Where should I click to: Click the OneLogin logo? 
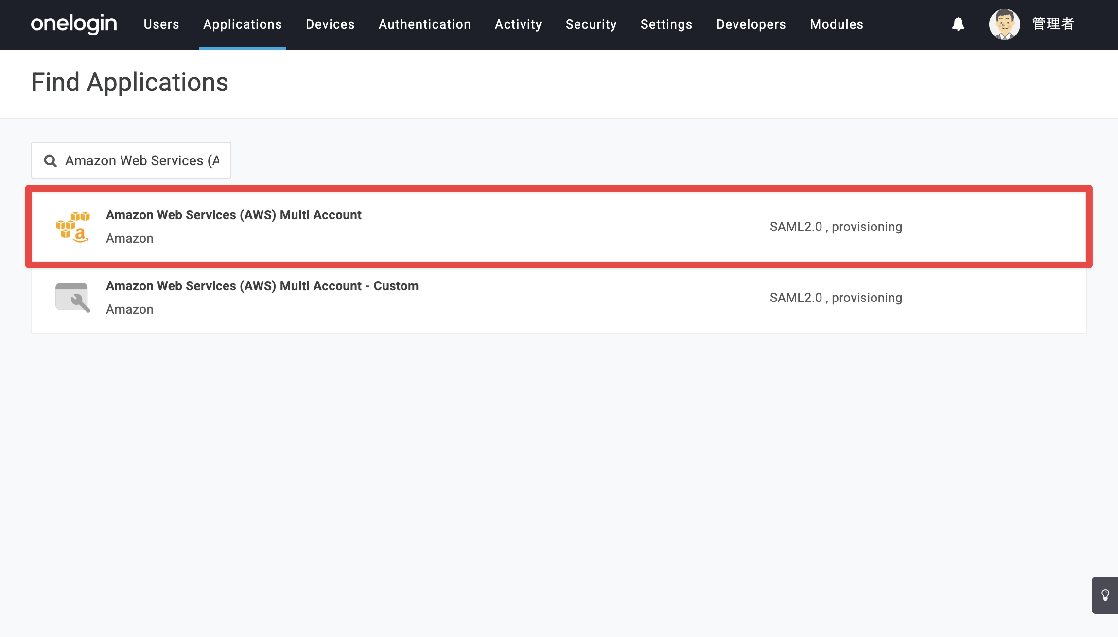pos(74,24)
